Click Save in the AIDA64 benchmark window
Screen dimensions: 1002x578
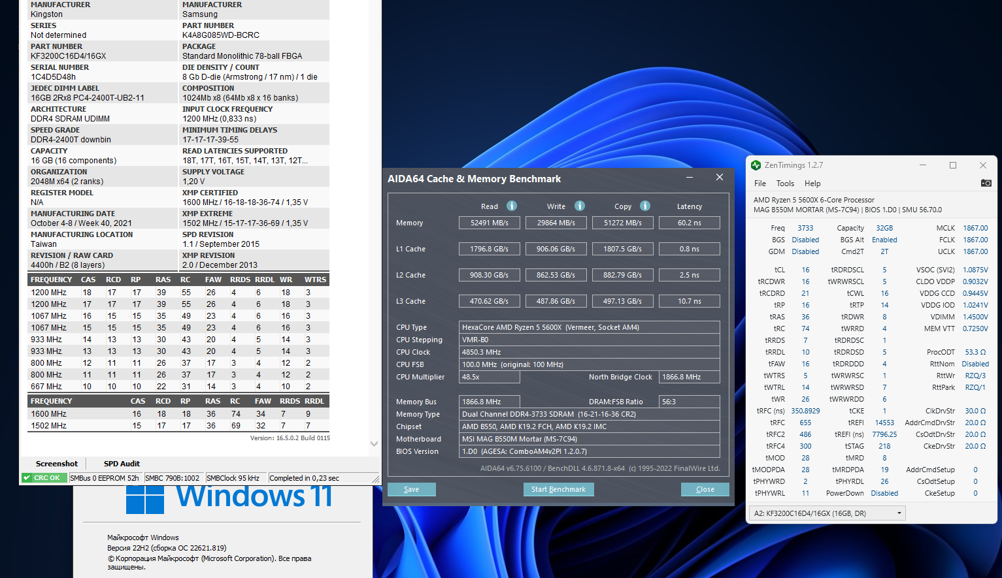coord(412,489)
